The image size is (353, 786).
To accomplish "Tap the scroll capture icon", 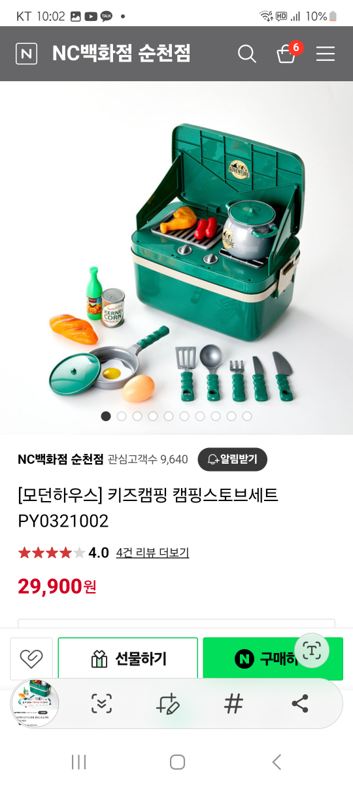I will point(101,704).
